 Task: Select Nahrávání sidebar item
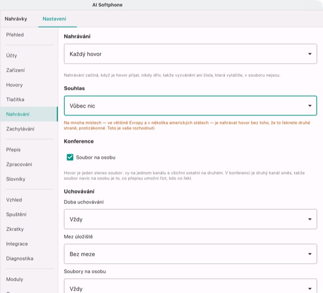29,114
